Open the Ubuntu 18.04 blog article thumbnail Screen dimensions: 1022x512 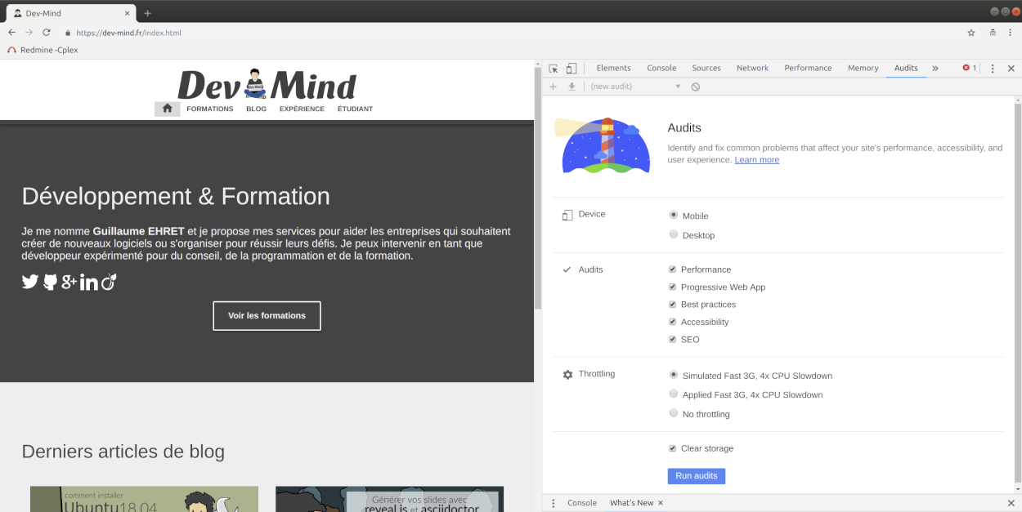pyautogui.click(x=144, y=499)
